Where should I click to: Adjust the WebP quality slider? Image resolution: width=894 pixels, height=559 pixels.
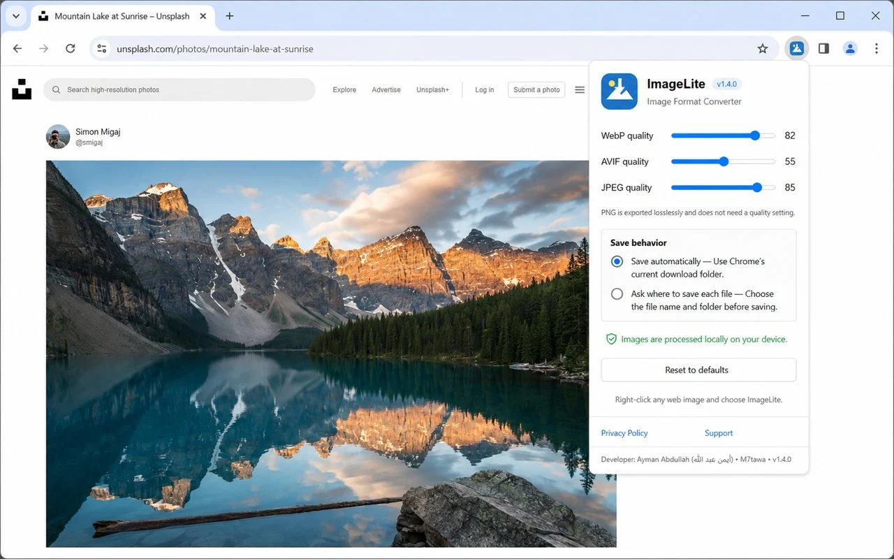pyautogui.click(x=723, y=136)
